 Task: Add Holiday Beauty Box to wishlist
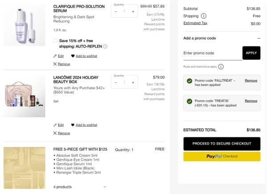pos(84,125)
